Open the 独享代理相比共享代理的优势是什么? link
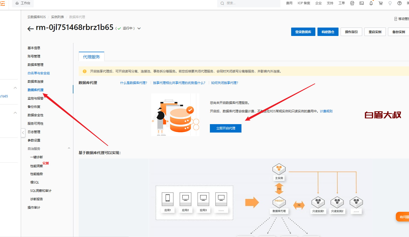Screen dimensions: 409x237 tap(179, 83)
